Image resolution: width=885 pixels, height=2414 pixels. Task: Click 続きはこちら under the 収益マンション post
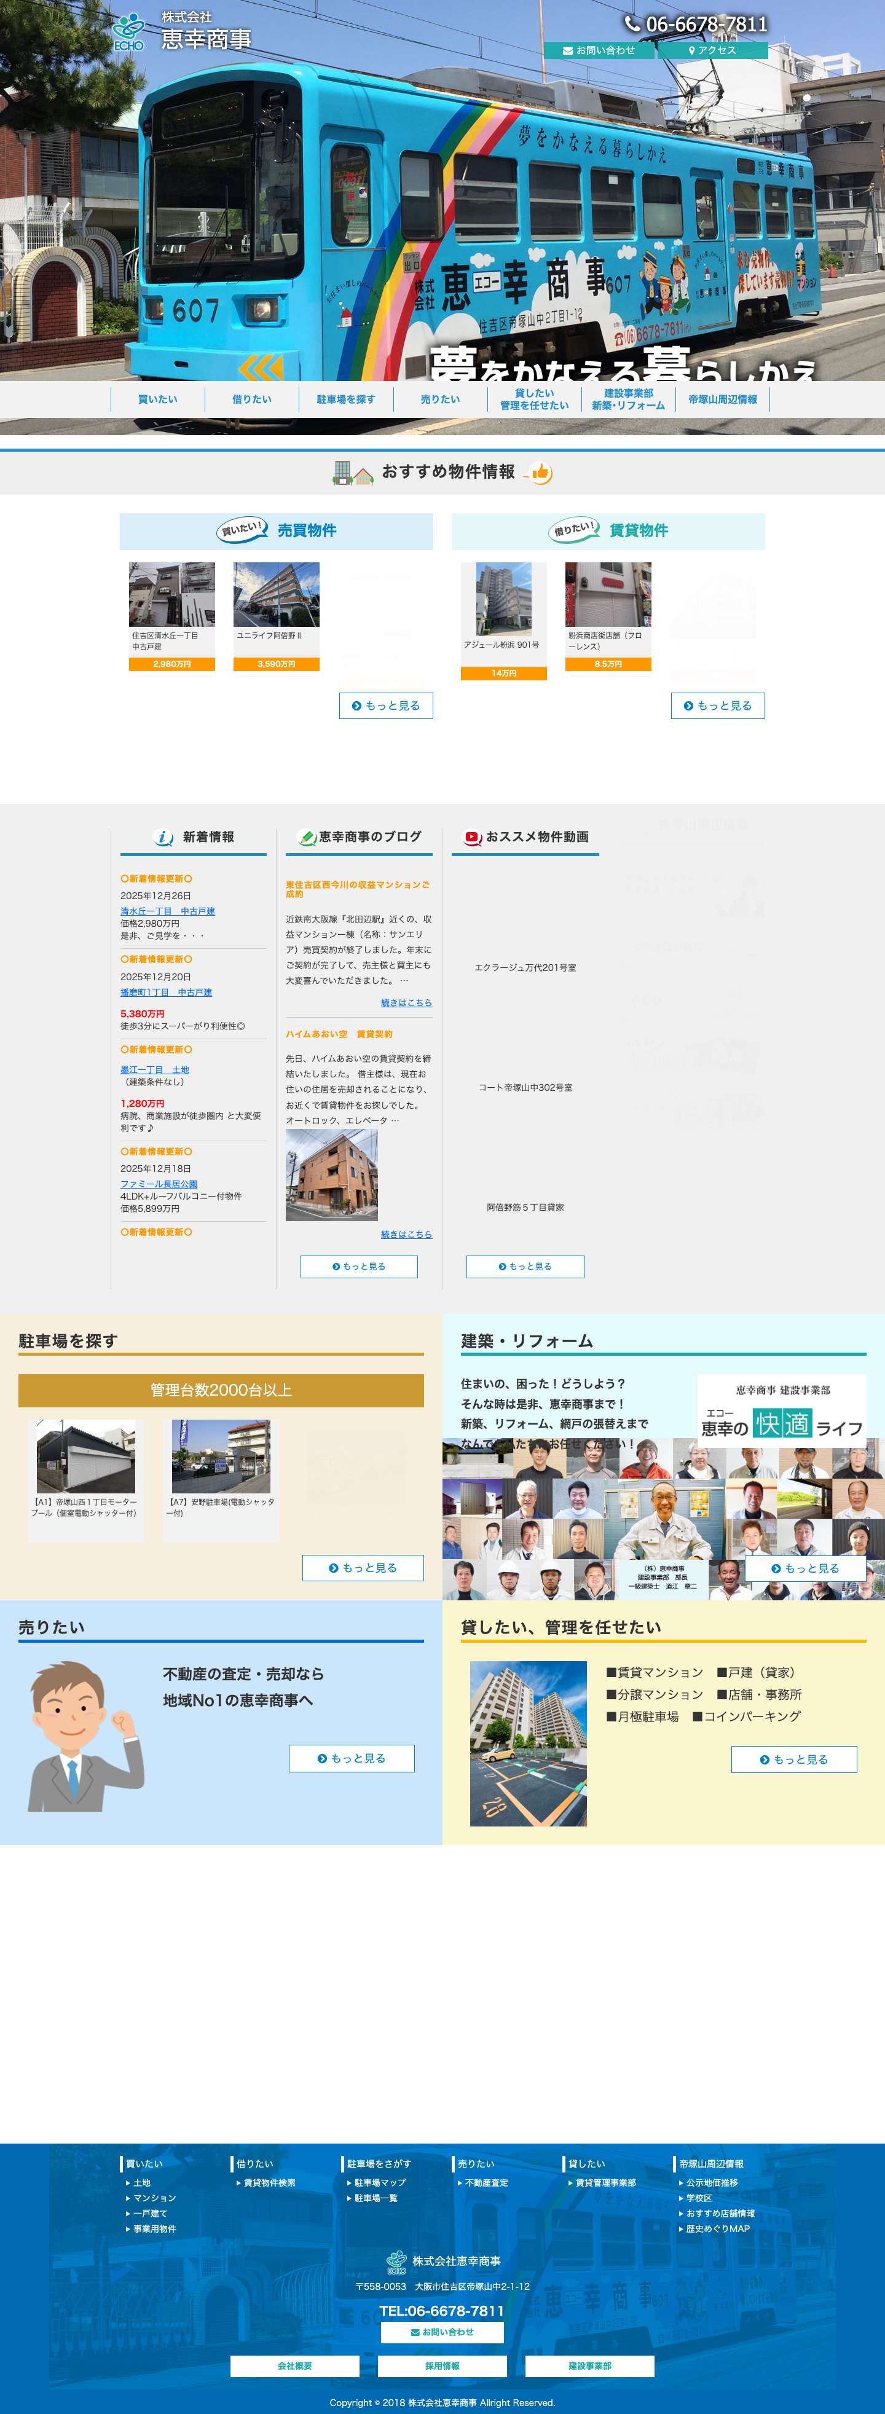point(407,1003)
